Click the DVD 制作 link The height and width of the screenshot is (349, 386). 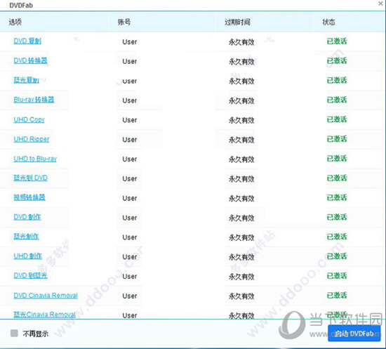coord(27,217)
